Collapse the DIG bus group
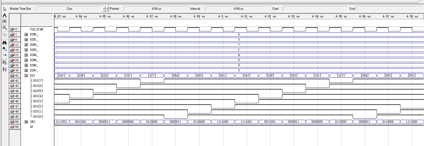The image size is (424, 146). (x=26, y=75)
